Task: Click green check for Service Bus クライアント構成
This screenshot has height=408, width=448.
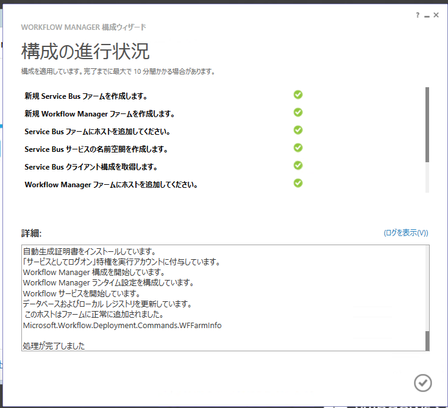Action: click(x=298, y=165)
